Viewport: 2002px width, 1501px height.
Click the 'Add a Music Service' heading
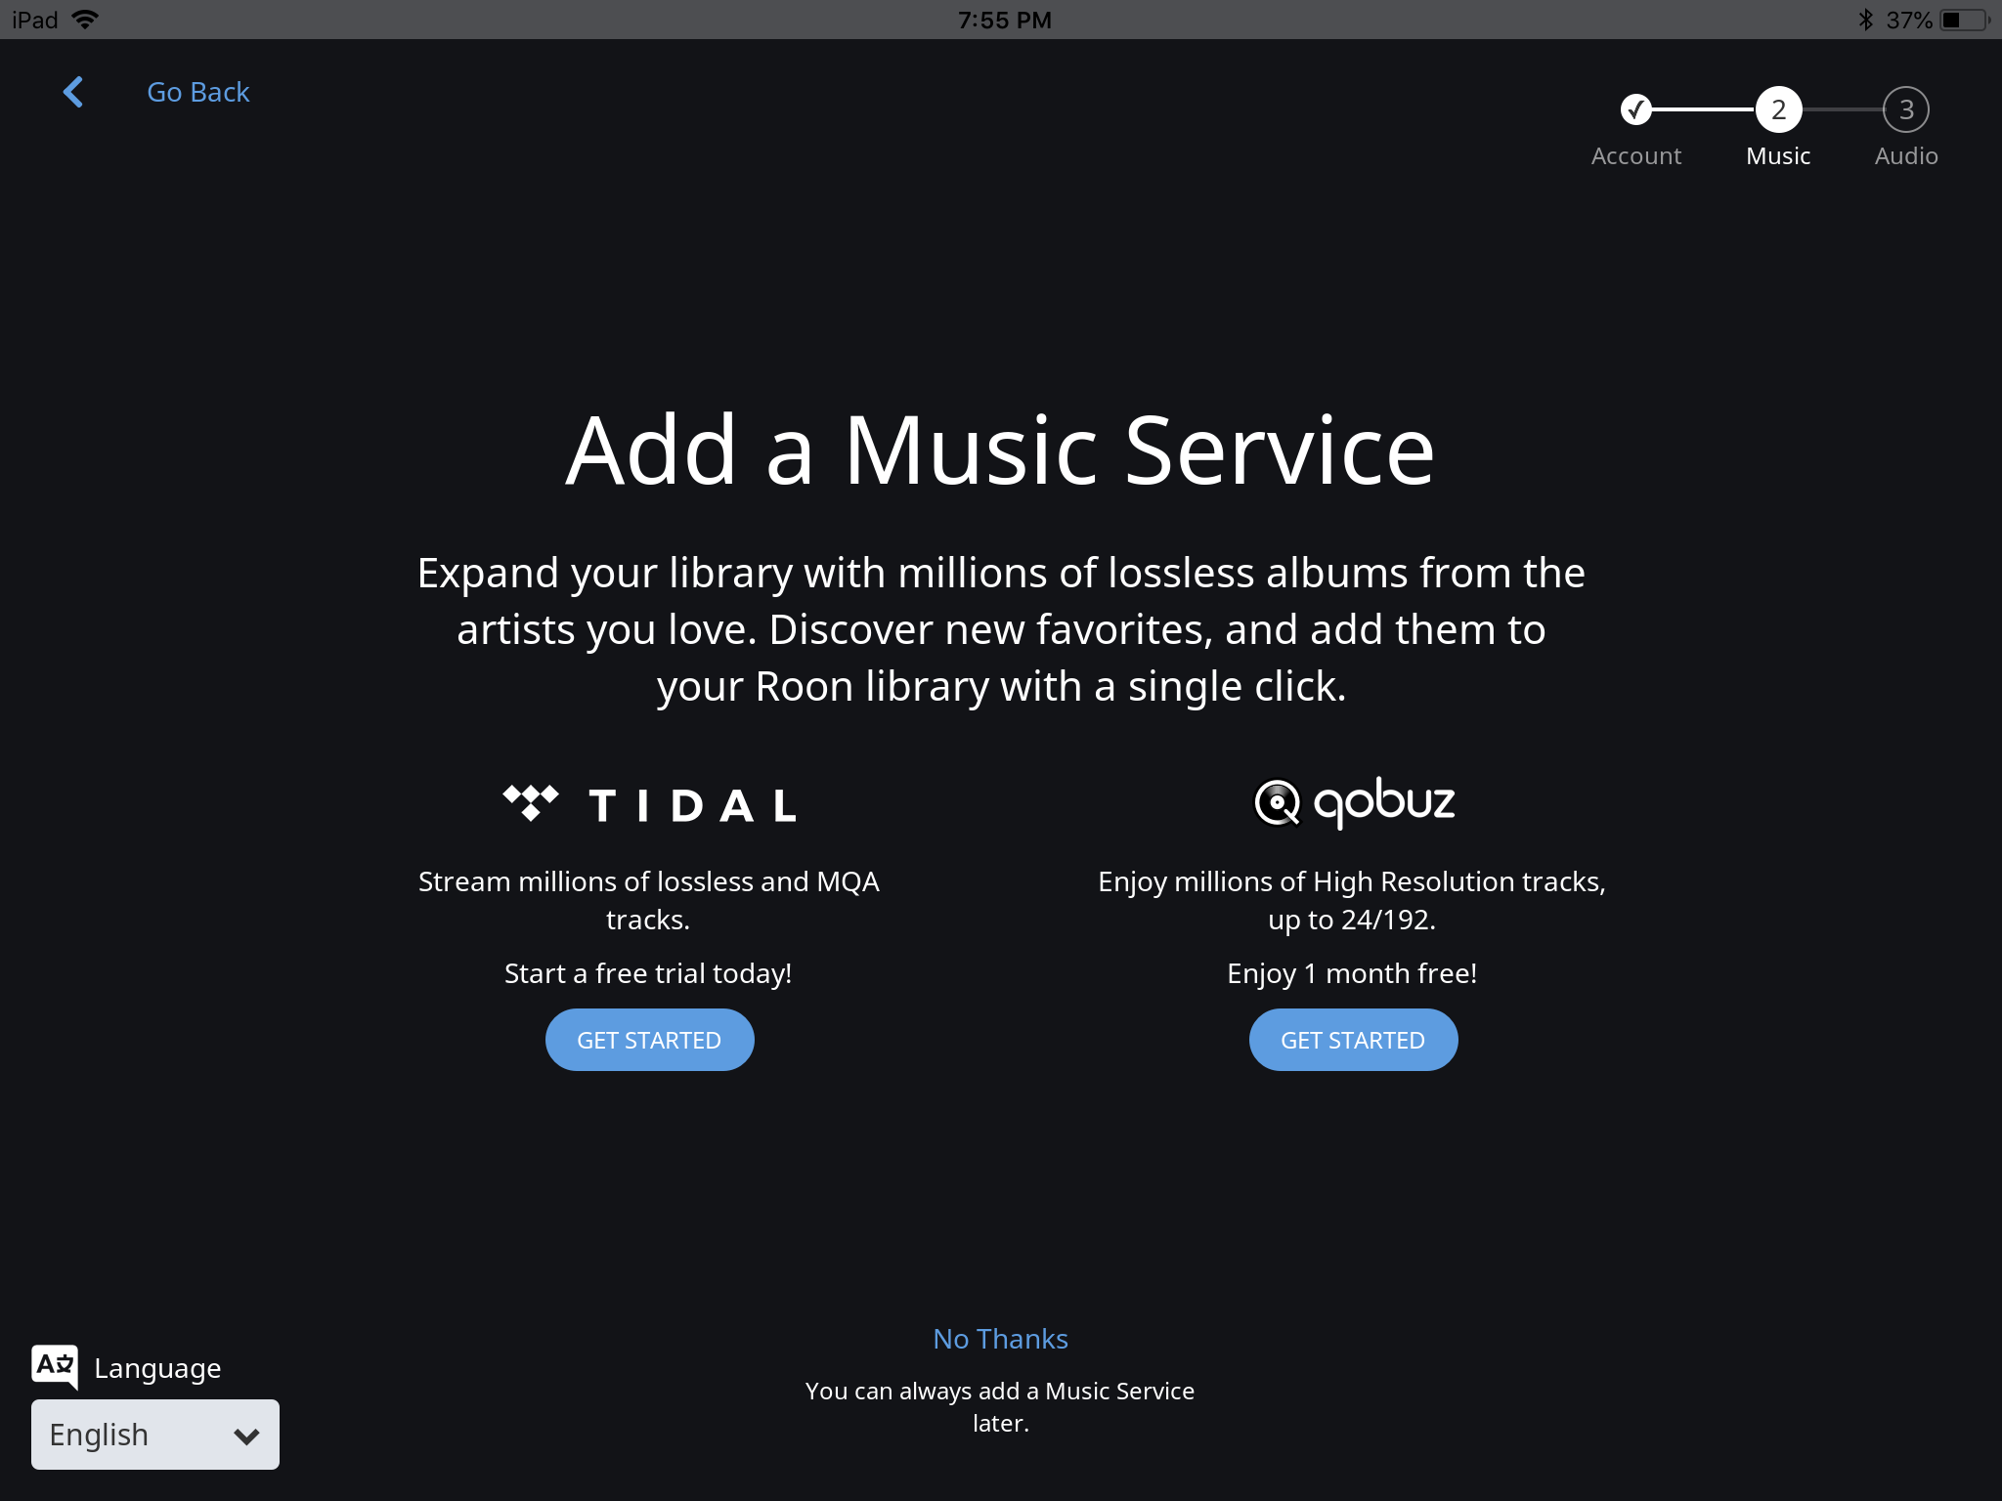[1000, 450]
